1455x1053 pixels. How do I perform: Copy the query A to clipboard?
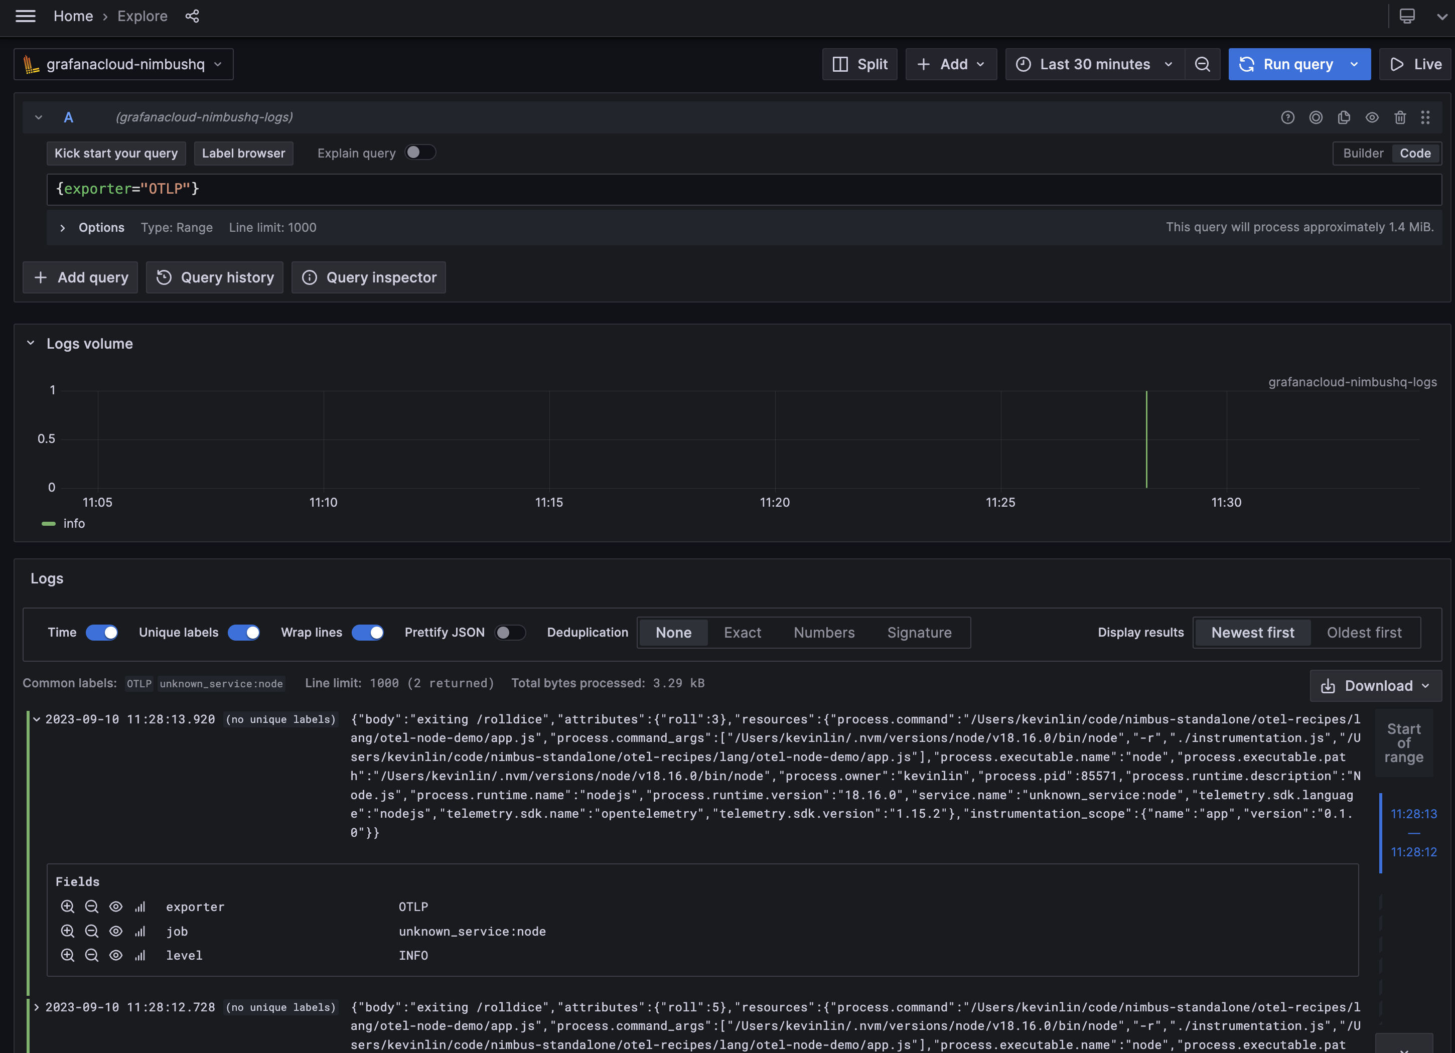pos(1344,117)
